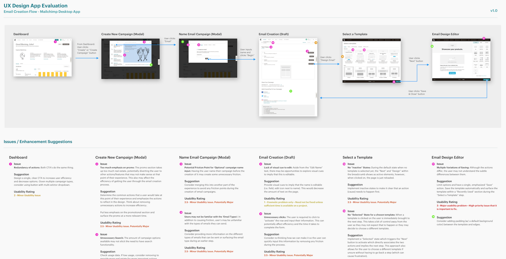Screen dimensions: 506x259
Task: Click the Twitter icon in the Email Creation draft
Action: 262,96
